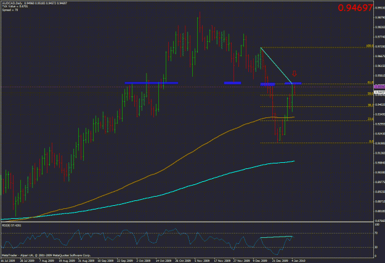
Task: Click the purple price tag on price axis
Action: click(x=379, y=87)
